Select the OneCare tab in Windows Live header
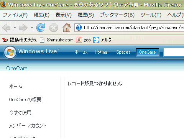The height and width of the screenshot is (138, 184). click(x=148, y=52)
